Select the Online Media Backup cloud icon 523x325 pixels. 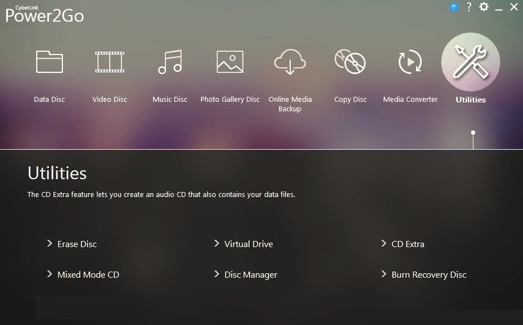290,62
